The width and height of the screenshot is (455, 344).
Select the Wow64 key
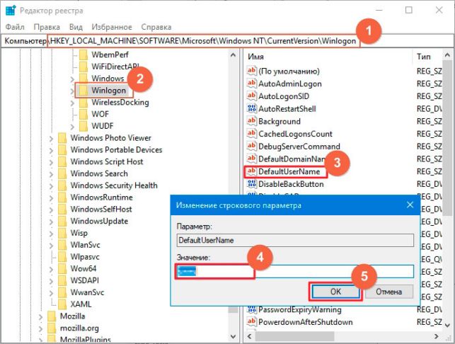click(x=83, y=269)
